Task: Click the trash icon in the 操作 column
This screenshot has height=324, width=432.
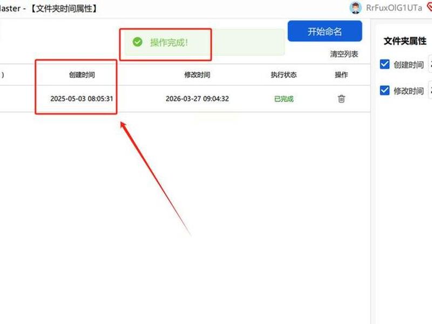Action: coord(341,99)
